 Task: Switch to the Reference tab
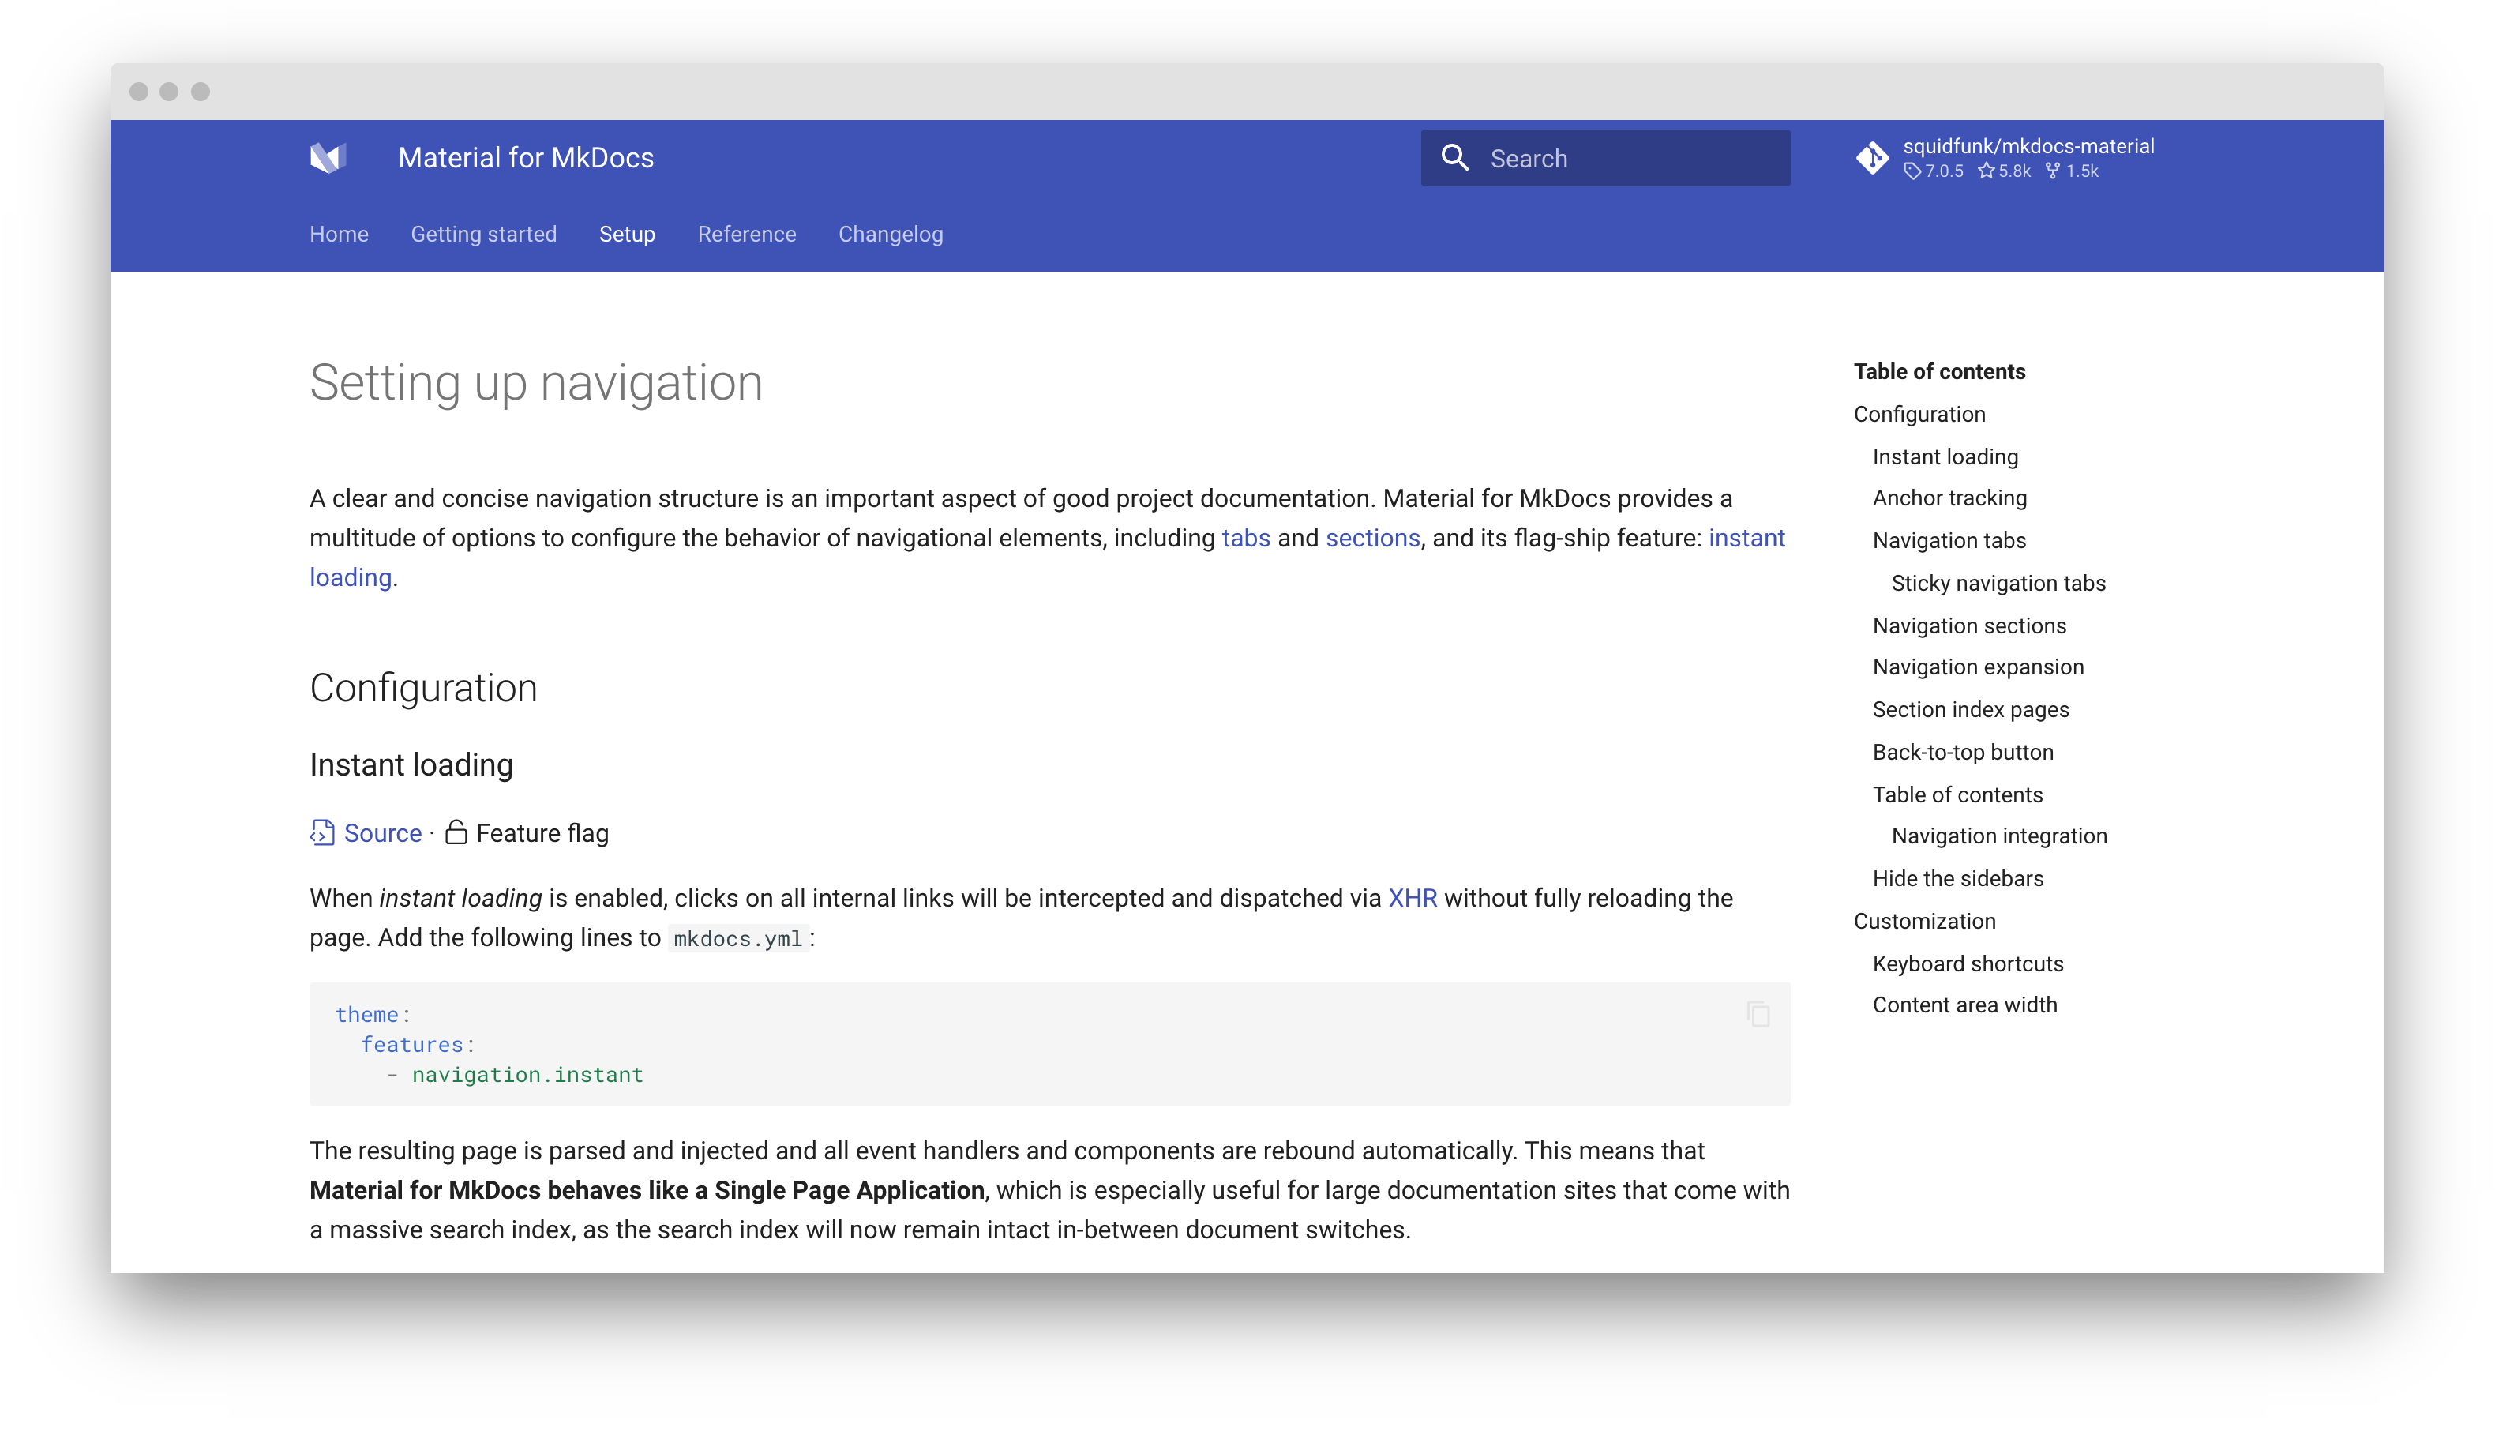(747, 234)
